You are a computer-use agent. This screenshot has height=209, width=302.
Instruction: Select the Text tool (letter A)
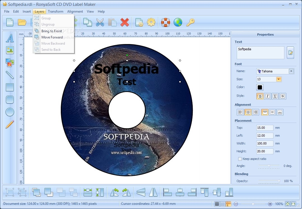pos(10,38)
